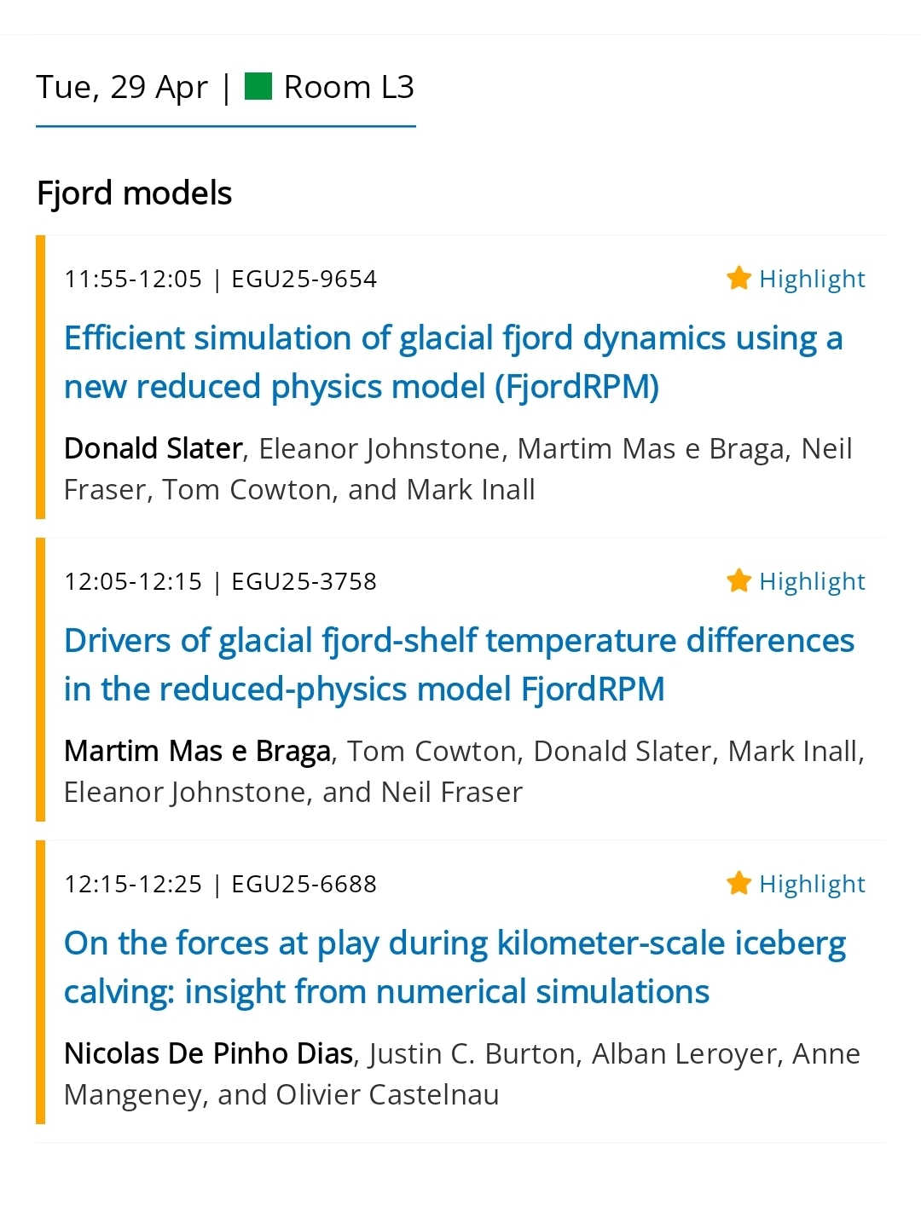This screenshot has width=921, height=1223.
Task: Click the star icon for EGU25-9654
Action: [x=739, y=278]
